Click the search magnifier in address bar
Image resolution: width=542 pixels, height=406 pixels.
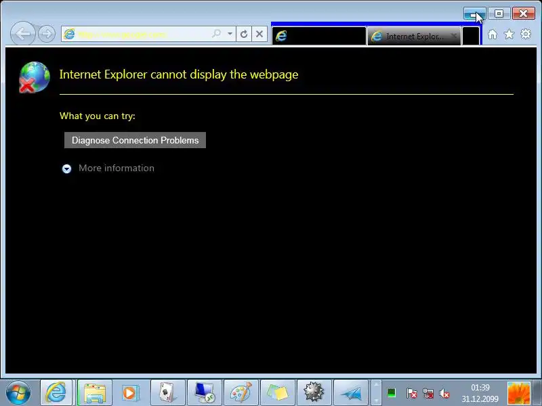click(x=217, y=33)
